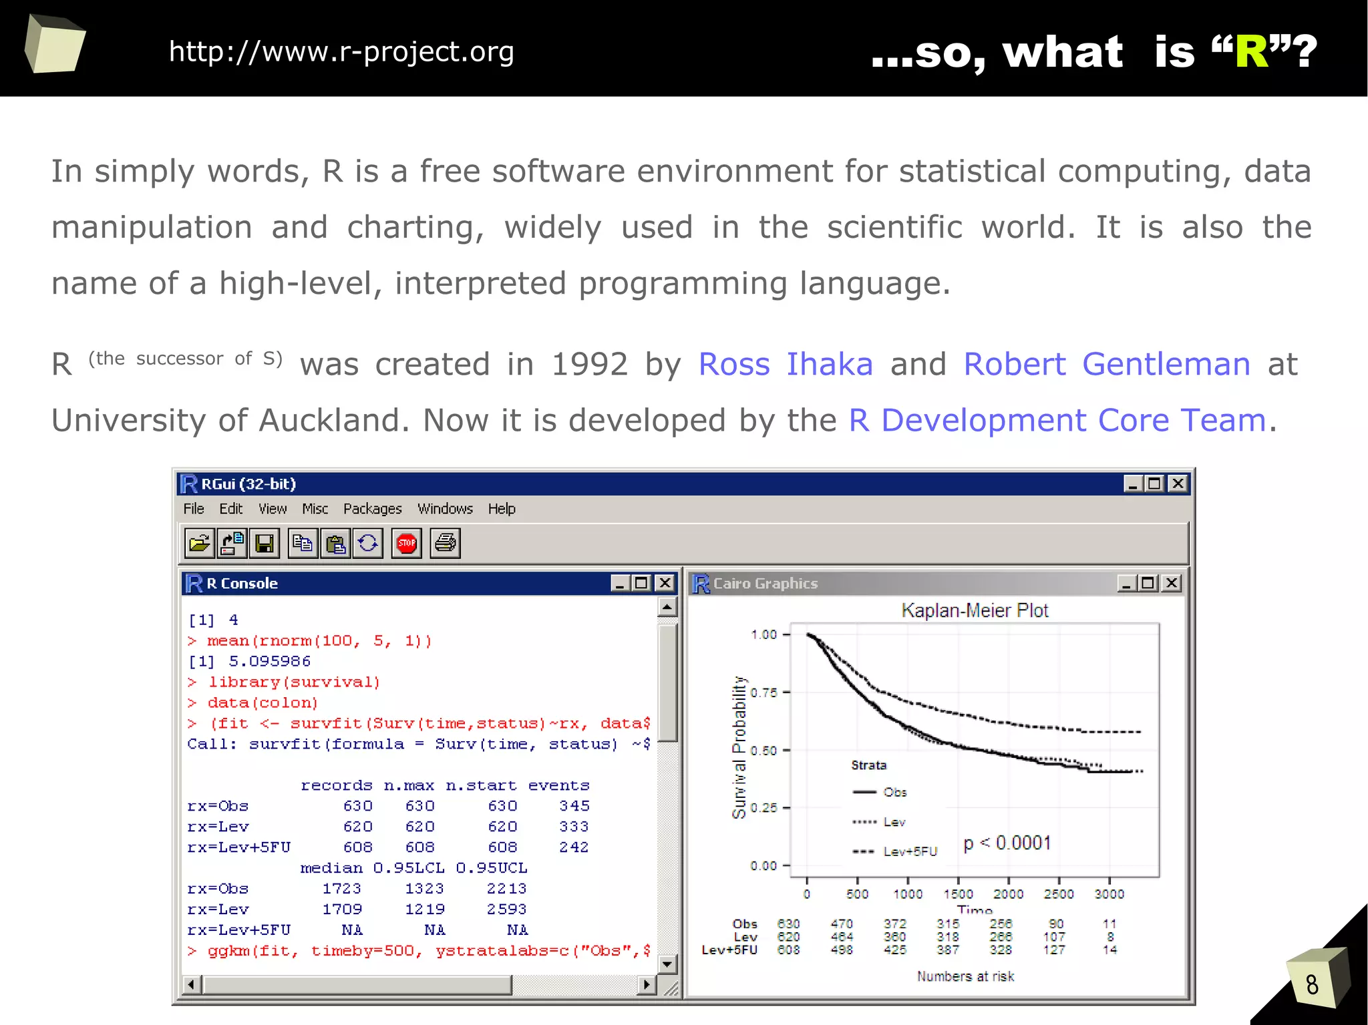Image resolution: width=1368 pixels, height=1025 pixels.
Task: Open the Windows menu
Action: pyautogui.click(x=445, y=509)
